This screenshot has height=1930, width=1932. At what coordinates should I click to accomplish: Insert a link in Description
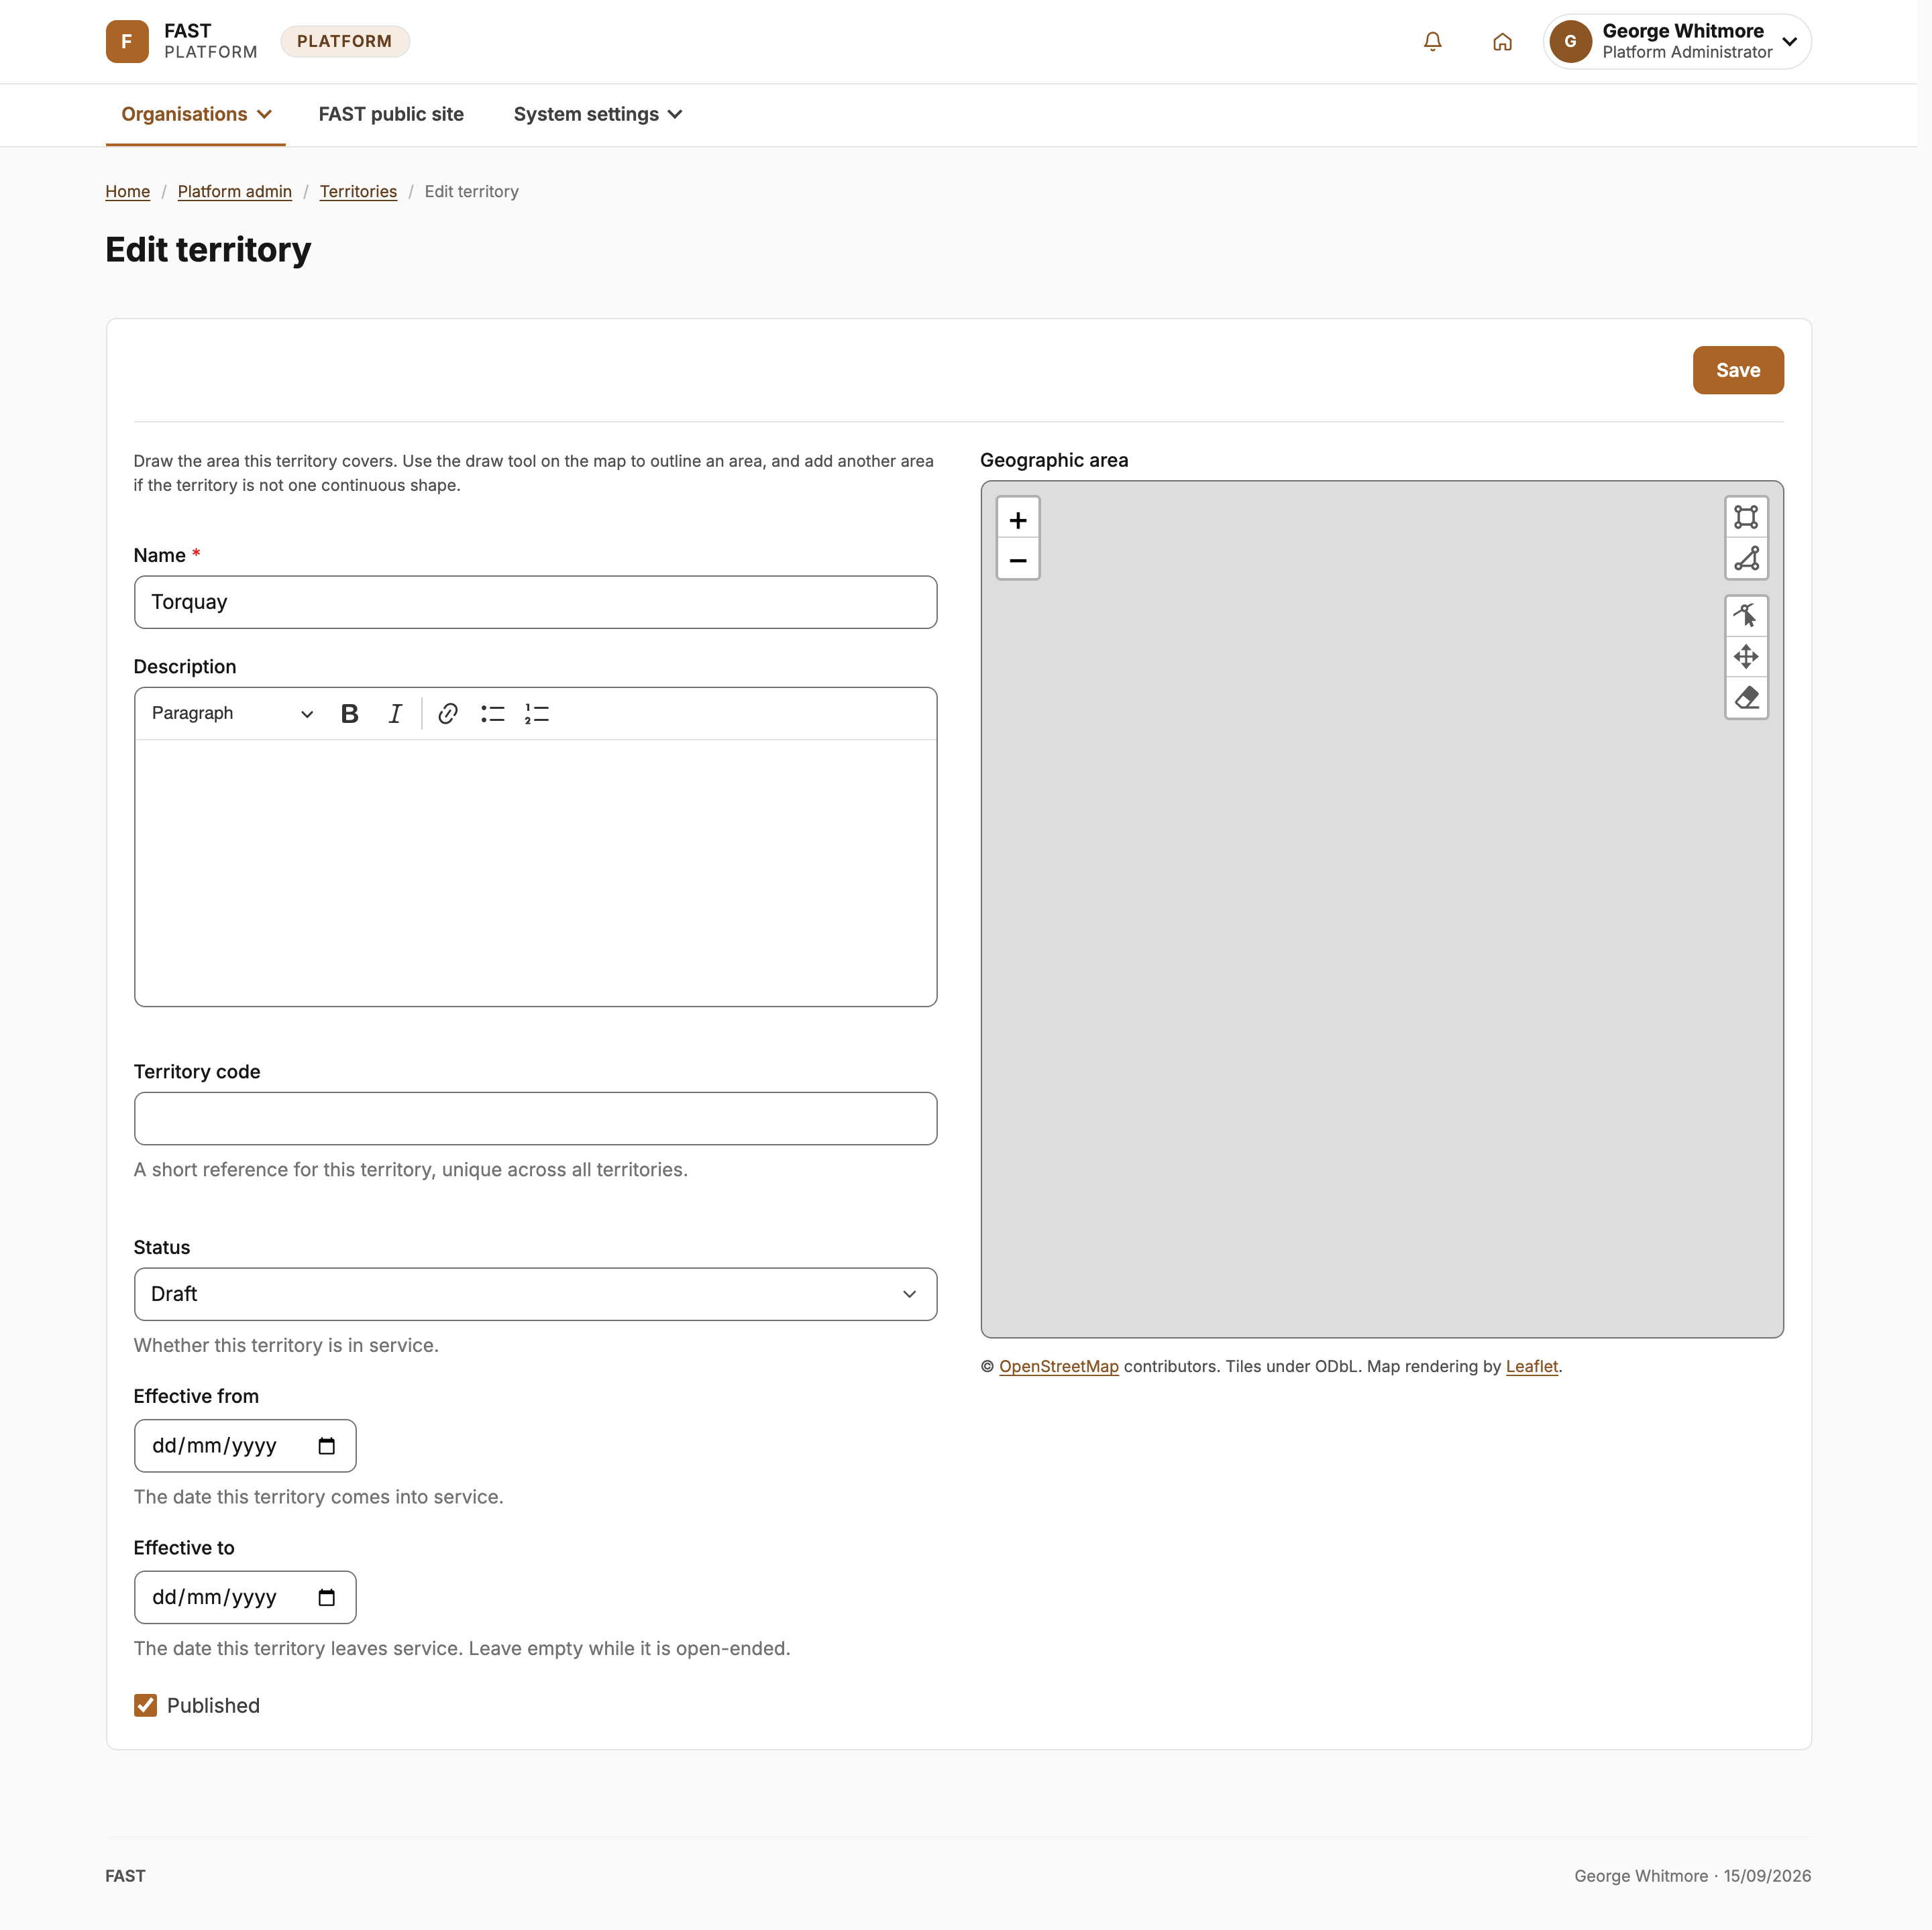point(448,714)
